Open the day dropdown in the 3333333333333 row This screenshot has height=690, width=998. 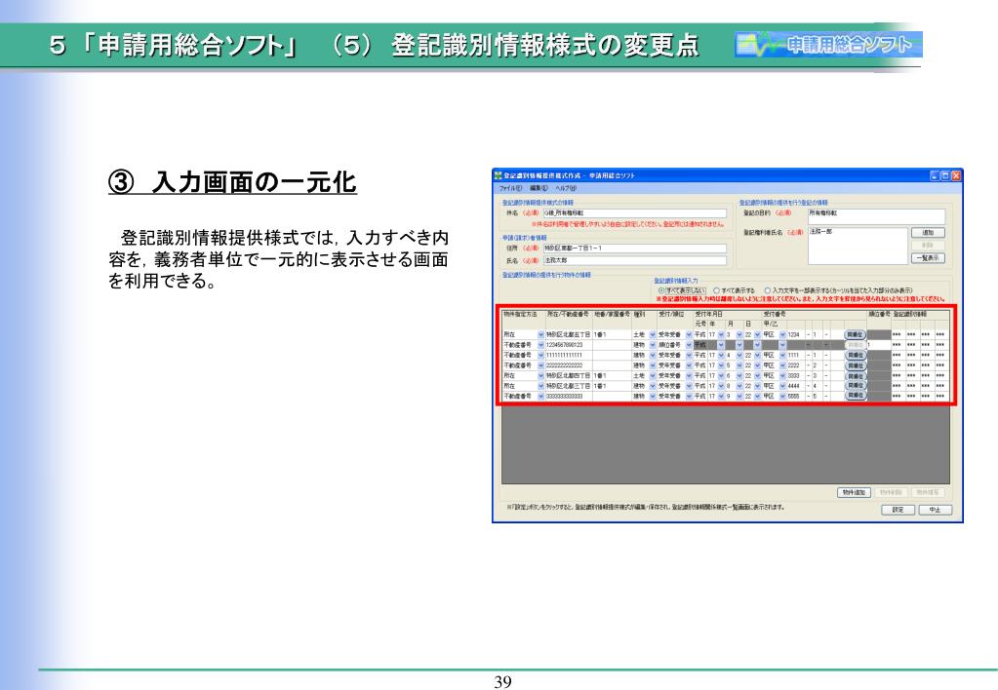click(757, 396)
